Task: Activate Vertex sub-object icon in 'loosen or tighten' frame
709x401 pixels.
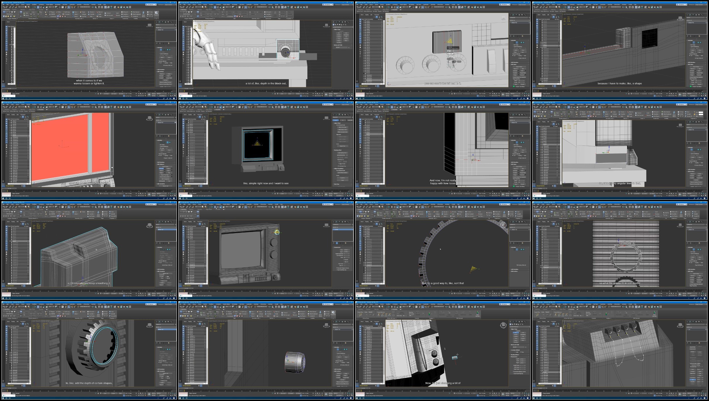Action: (161, 50)
